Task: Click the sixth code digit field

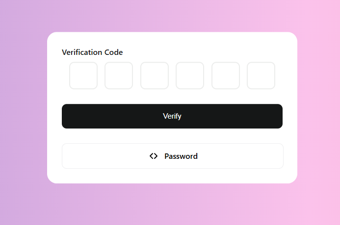Action: [261, 75]
